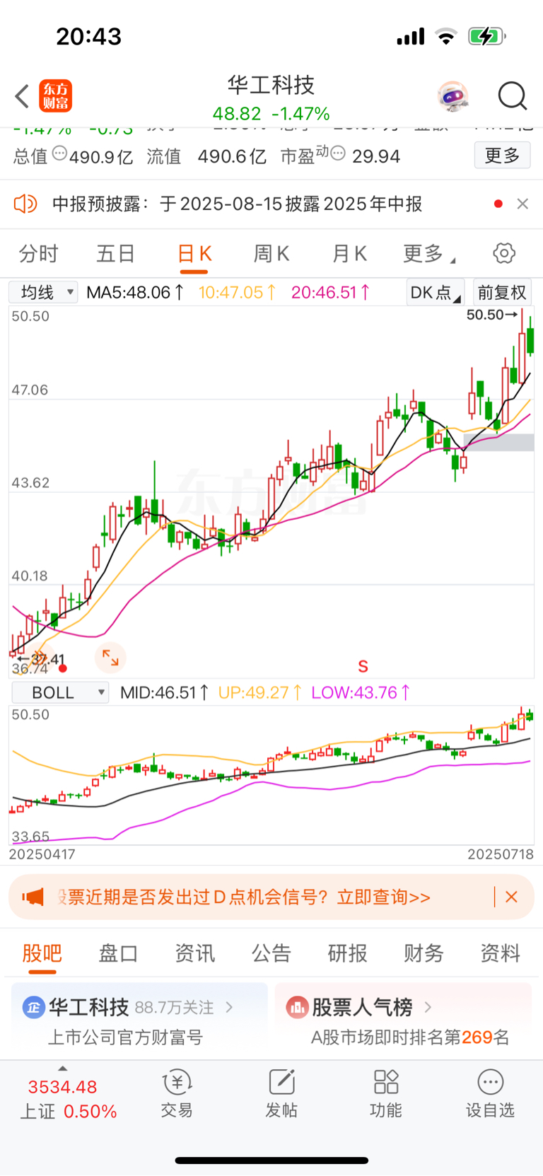The image size is (543, 1176).
Task: Select the 股吧 tab
Action: (x=42, y=953)
